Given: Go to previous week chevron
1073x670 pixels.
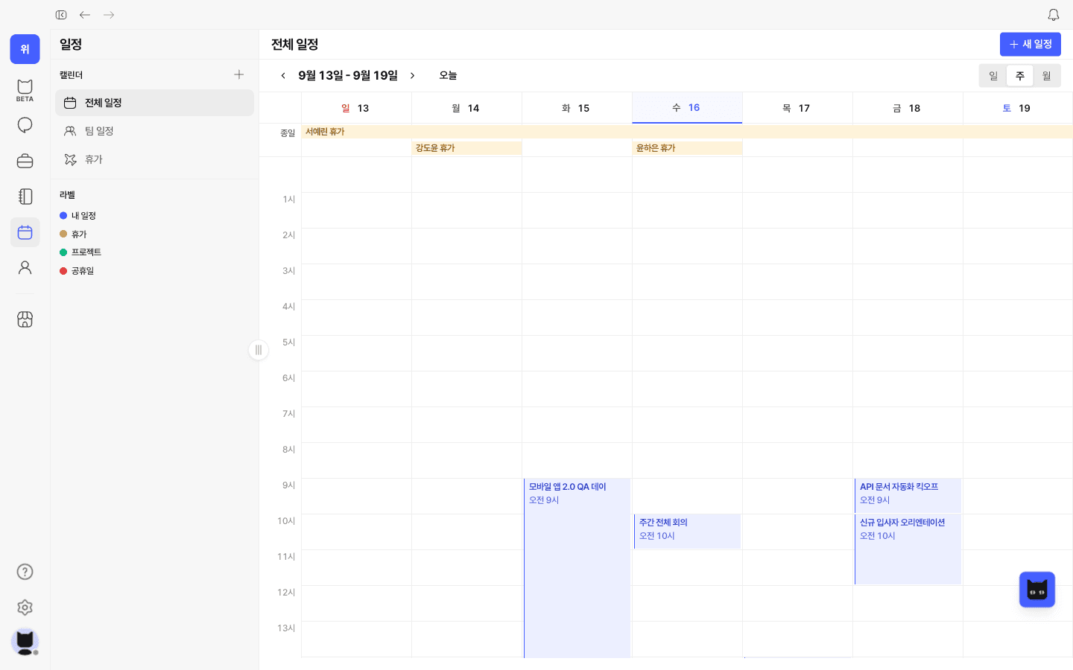Looking at the screenshot, I should click(x=283, y=76).
